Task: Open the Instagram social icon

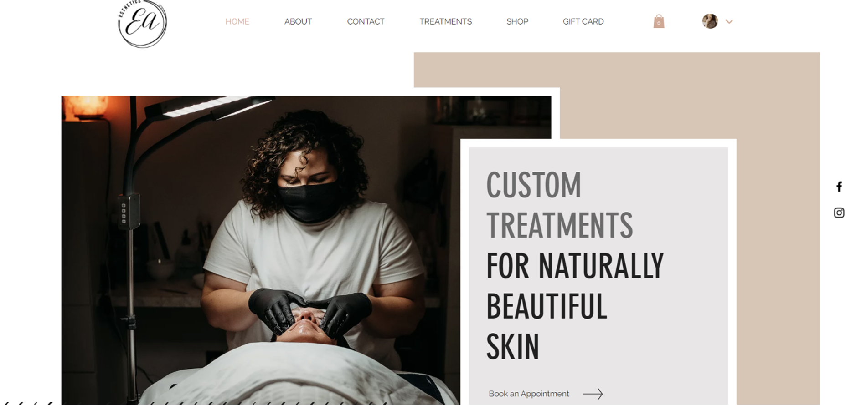Action: click(x=839, y=213)
